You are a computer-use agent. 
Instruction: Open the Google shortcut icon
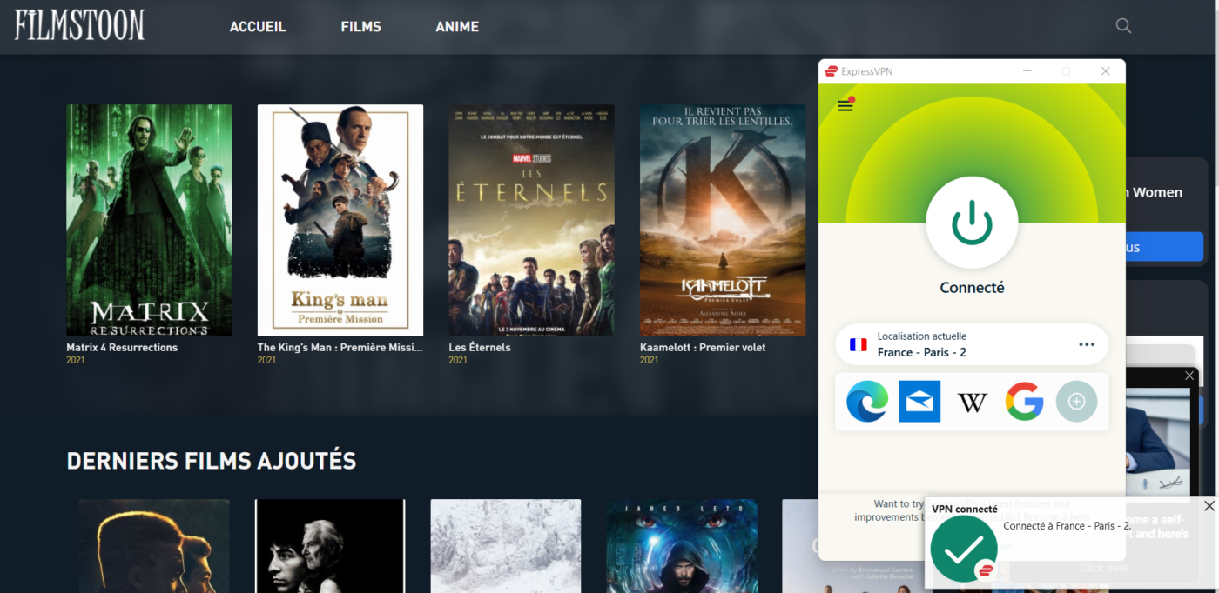1025,402
